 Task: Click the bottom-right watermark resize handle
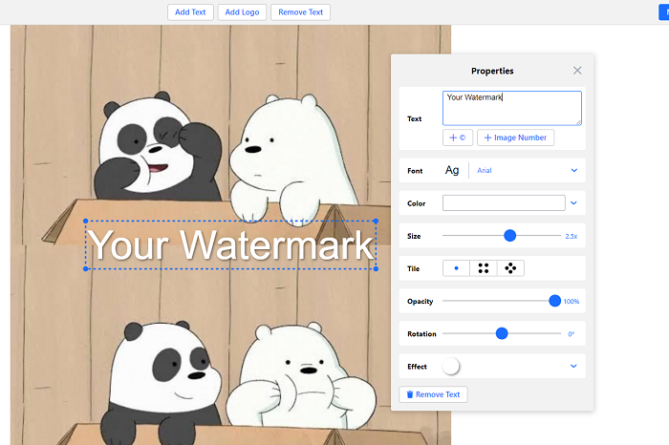[x=376, y=269]
